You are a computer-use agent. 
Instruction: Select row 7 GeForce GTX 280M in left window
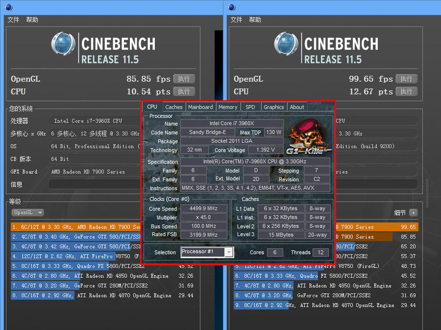(103, 286)
